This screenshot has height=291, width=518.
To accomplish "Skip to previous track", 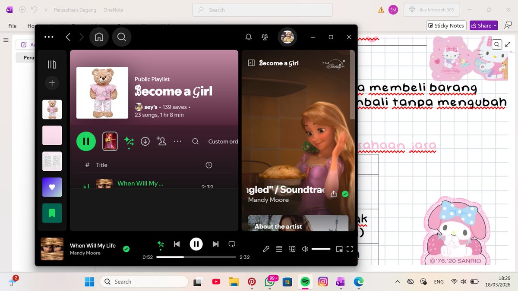I will click(x=177, y=244).
